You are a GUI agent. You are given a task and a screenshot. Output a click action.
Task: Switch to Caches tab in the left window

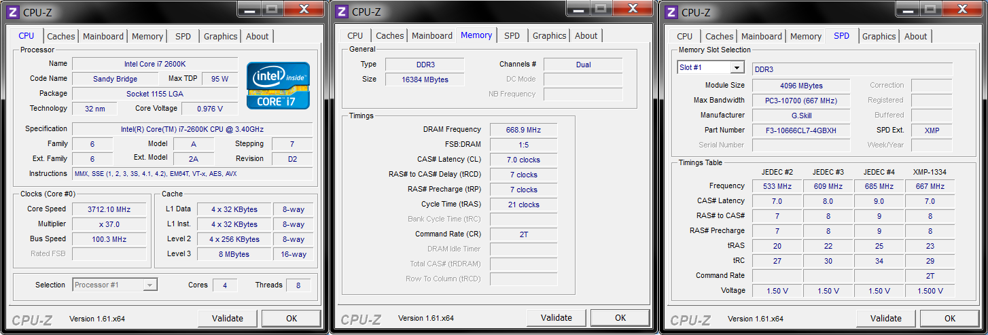tap(61, 37)
